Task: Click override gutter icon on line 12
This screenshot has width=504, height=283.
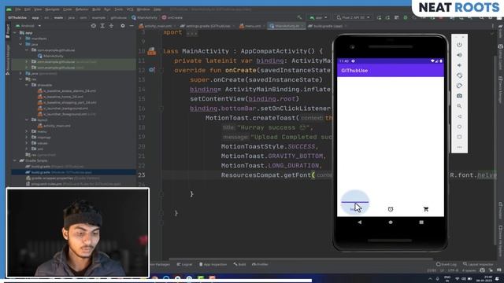Action: pyautogui.click(x=152, y=70)
